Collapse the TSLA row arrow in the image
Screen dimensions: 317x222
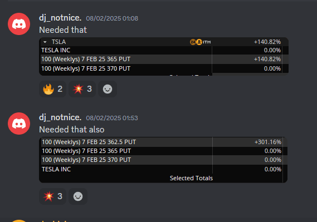point(45,42)
